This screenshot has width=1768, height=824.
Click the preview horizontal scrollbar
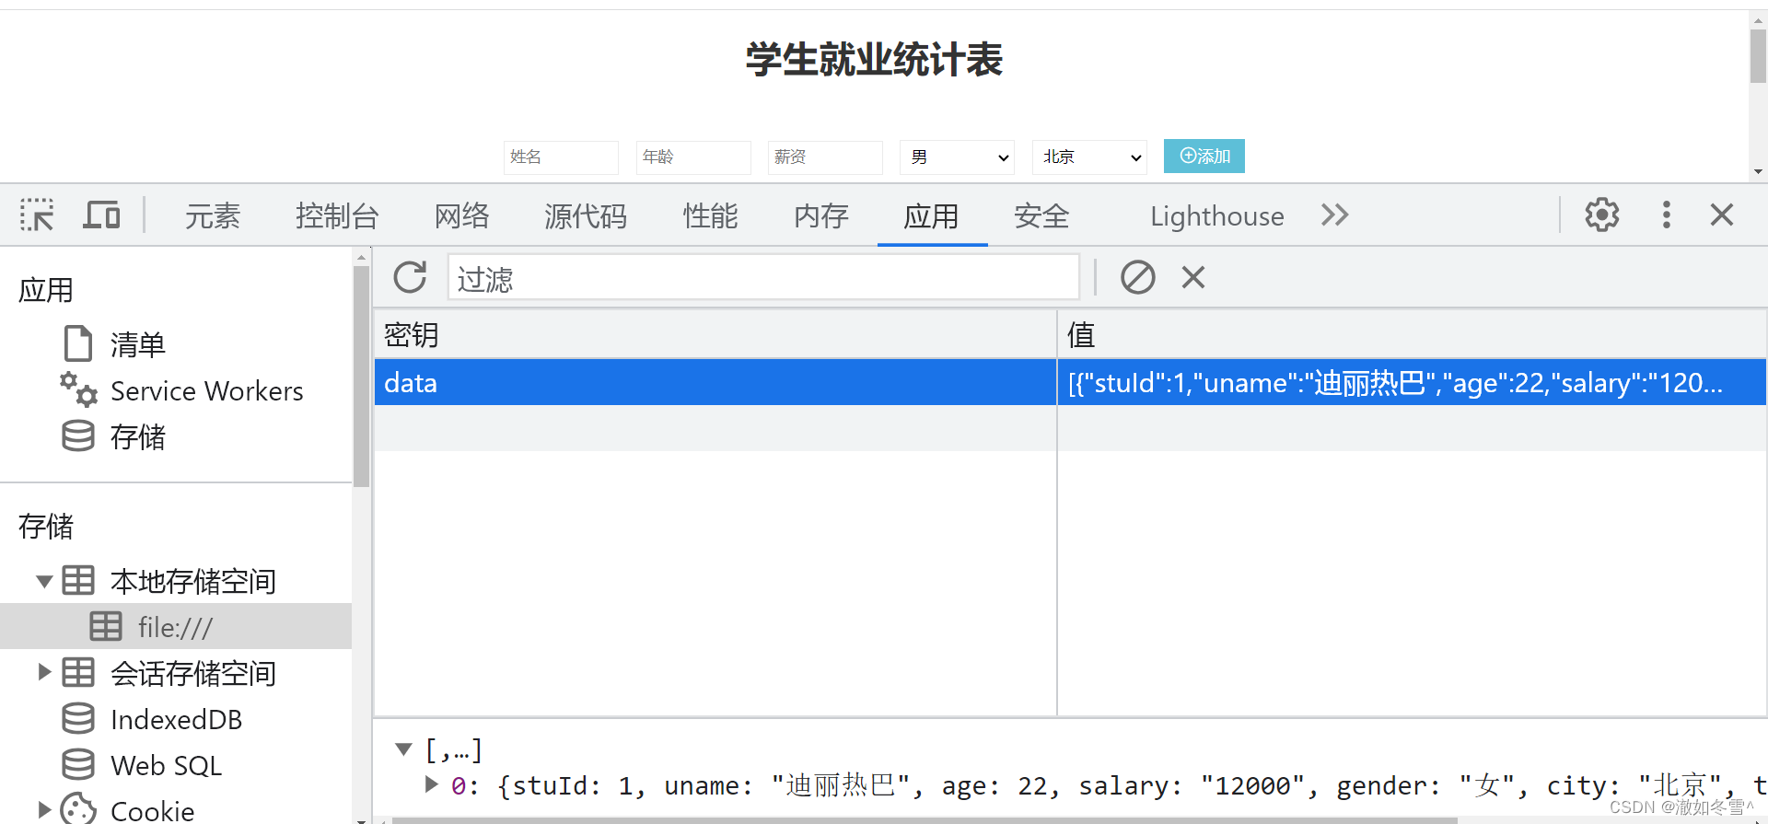click(x=924, y=819)
